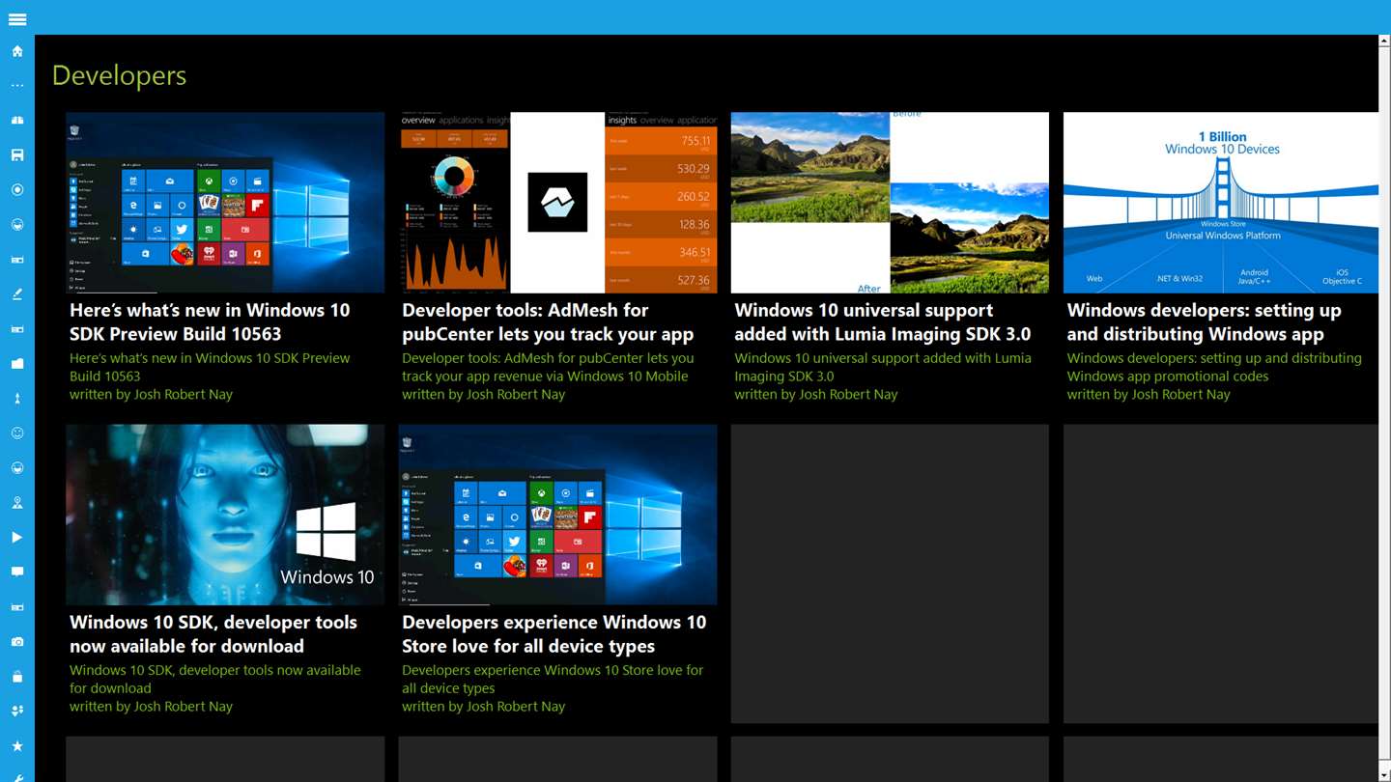Click the up arrow of the scrollbar
This screenshot has height=782, width=1391.
pos(1384,42)
